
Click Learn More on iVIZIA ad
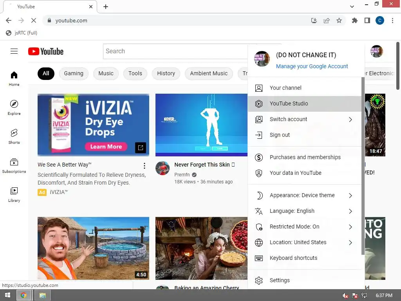tap(106, 147)
